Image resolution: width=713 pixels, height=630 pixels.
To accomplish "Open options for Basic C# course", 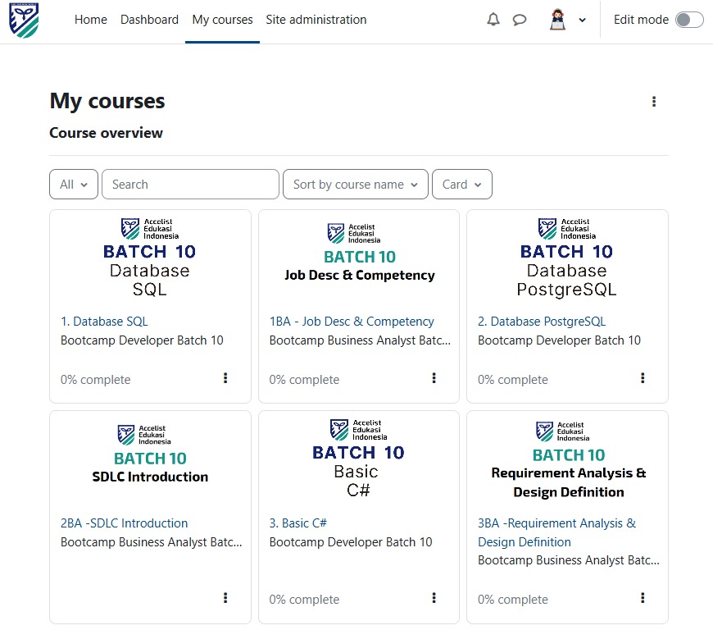I will (434, 598).
